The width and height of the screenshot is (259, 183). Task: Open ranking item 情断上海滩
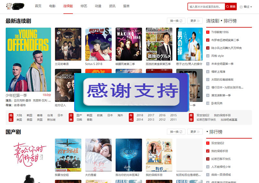(218, 72)
